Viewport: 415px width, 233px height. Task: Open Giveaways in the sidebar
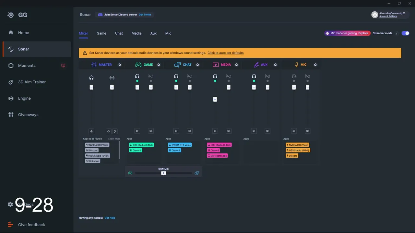[37, 115]
